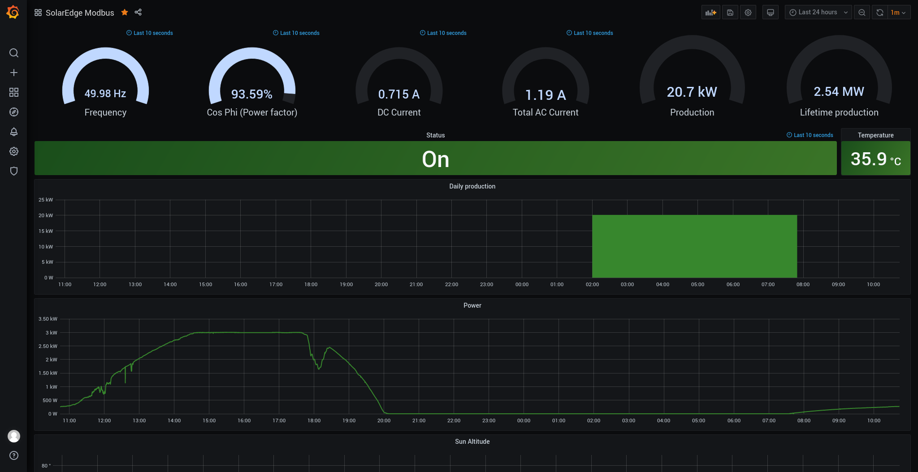
Task: Open the user profile avatar
Action: pyautogui.click(x=14, y=436)
